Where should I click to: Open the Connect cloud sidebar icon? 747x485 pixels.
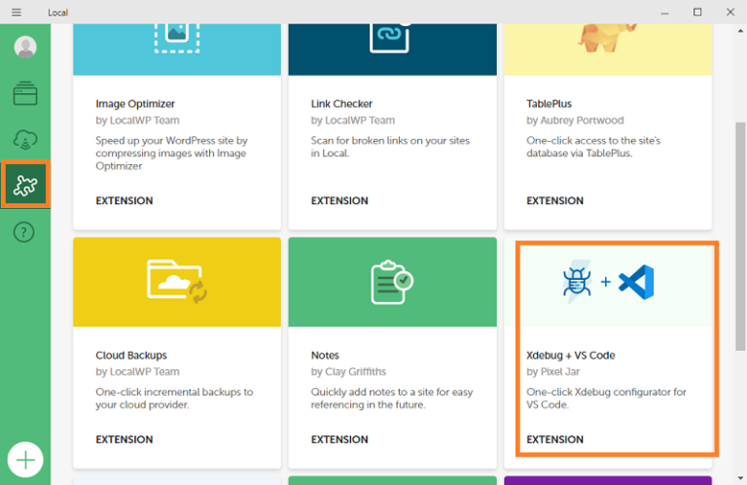point(25,140)
